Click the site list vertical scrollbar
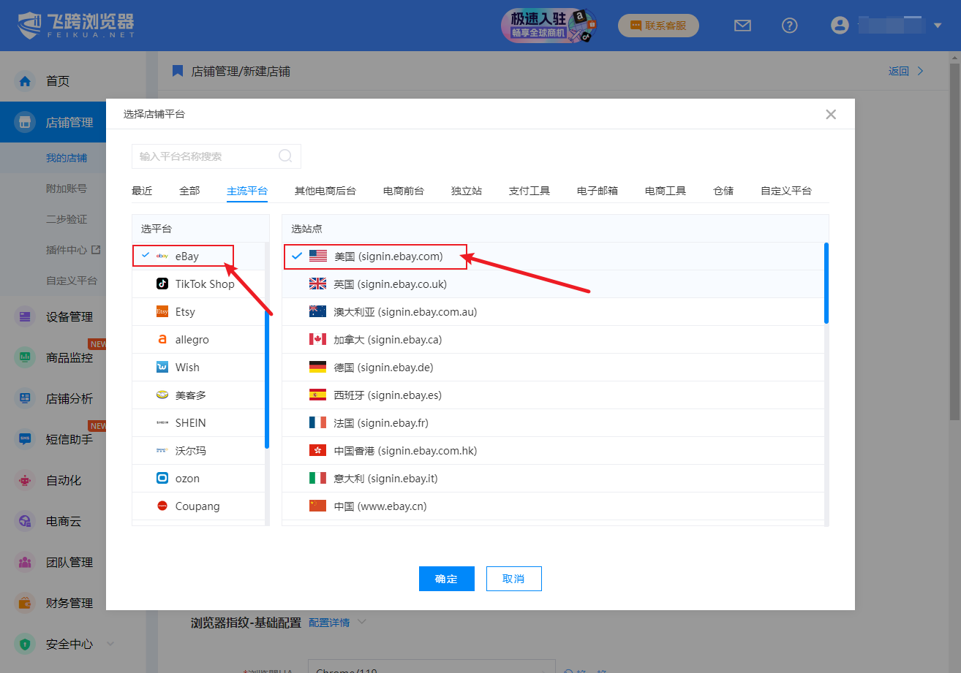Viewport: 961px width, 673px height. click(x=826, y=283)
